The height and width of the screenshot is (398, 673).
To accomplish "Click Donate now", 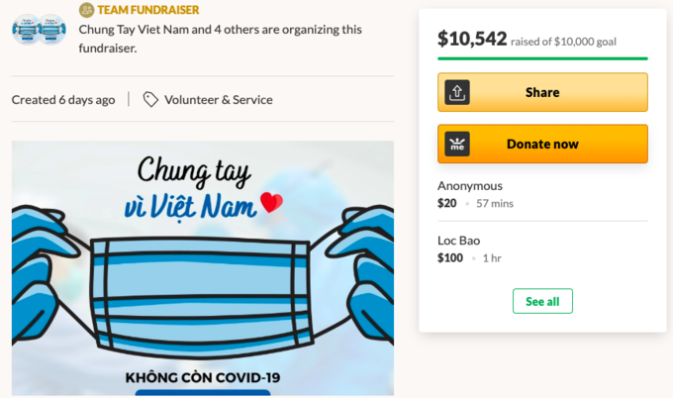I will pyautogui.click(x=542, y=144).
